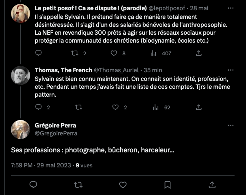View analytics showing 407 views
The height and width of the screenshot is (195, 246).
point(156,53)
